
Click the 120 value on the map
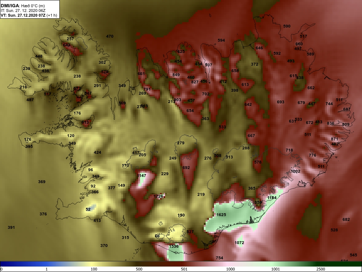pos(71,136)
